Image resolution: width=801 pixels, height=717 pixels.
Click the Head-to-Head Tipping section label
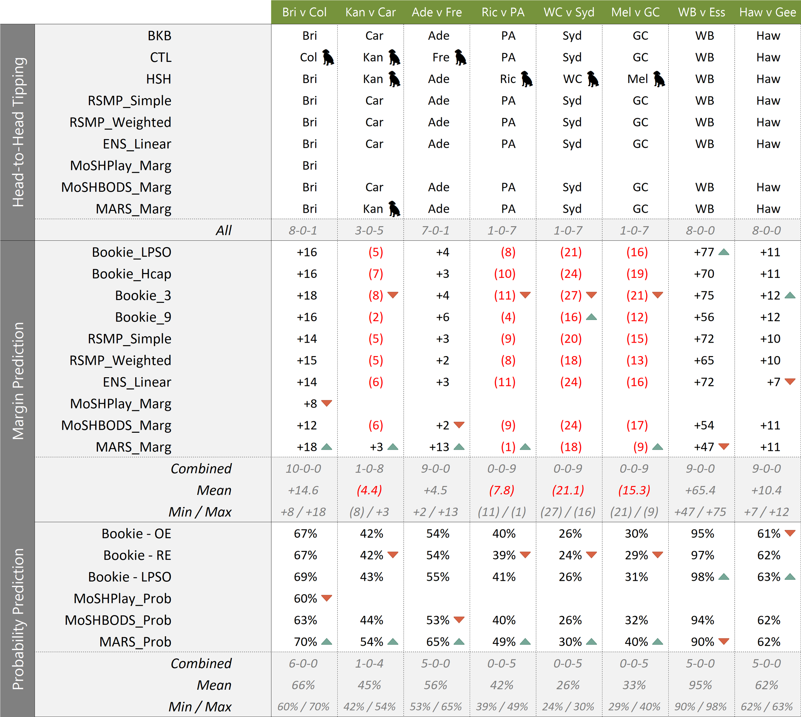(18, 132)
